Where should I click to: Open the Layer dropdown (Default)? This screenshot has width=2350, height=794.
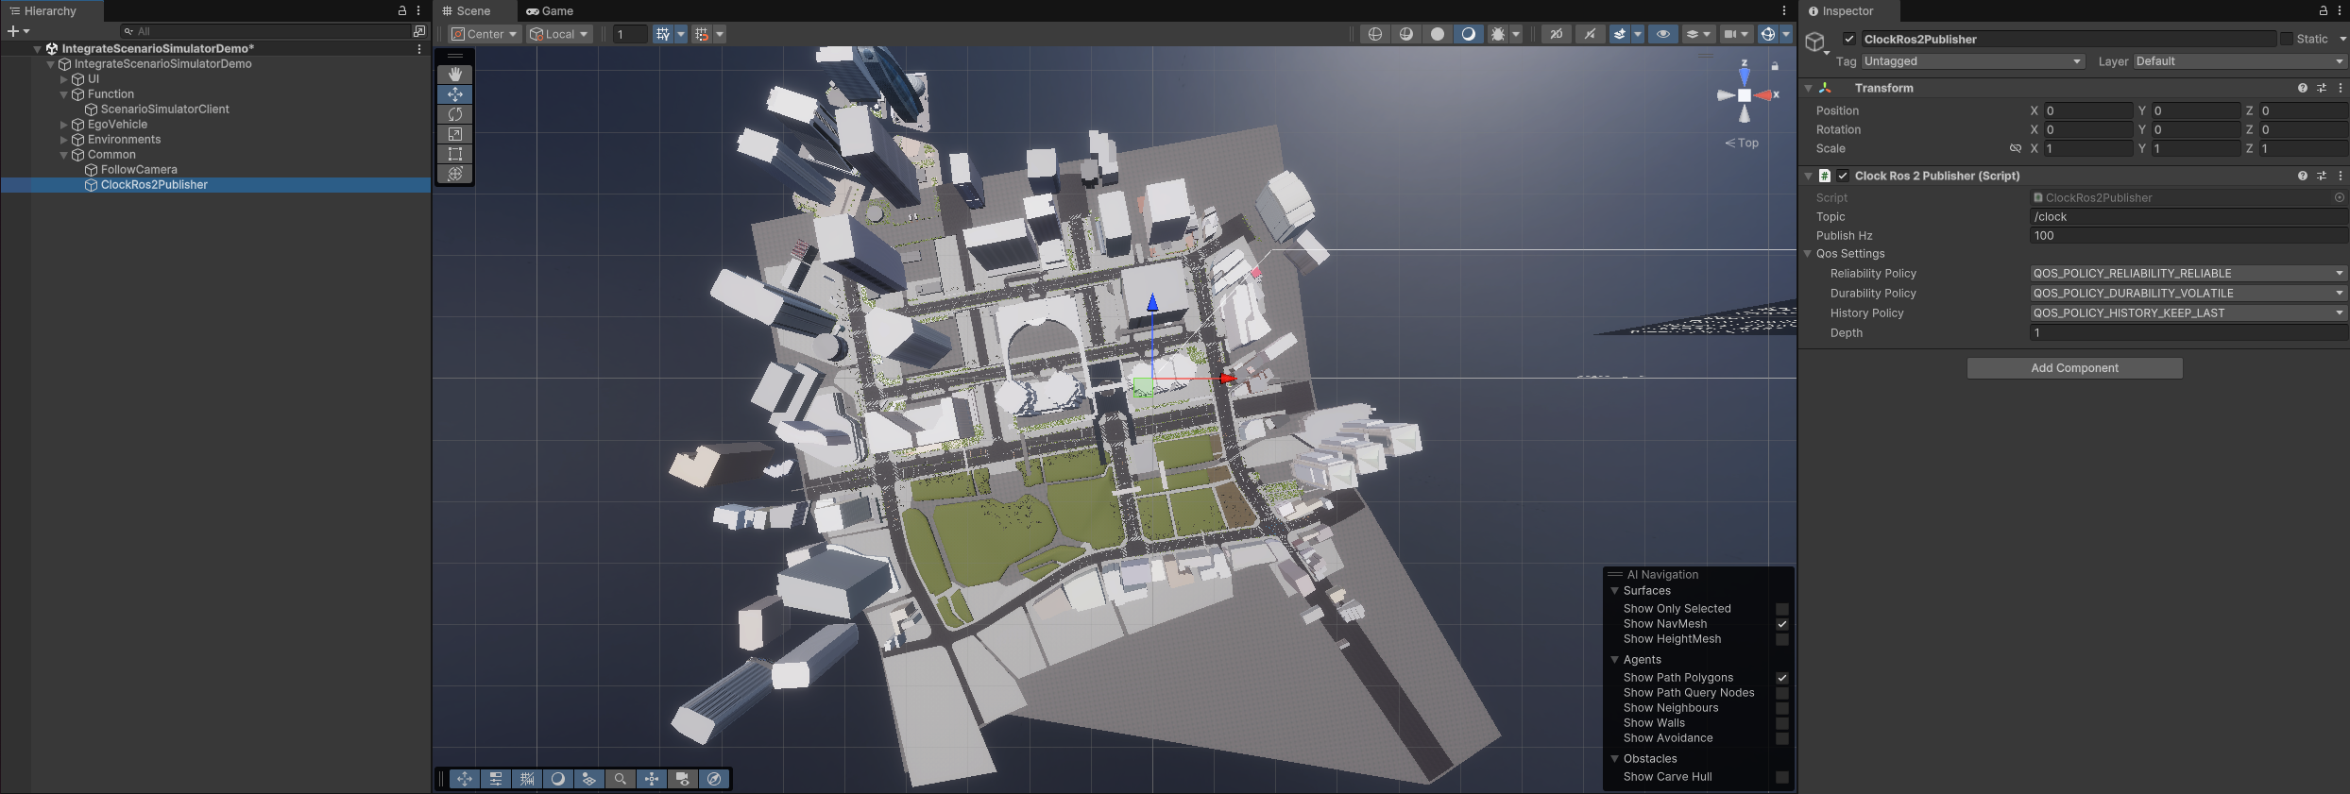point(2239,61)
